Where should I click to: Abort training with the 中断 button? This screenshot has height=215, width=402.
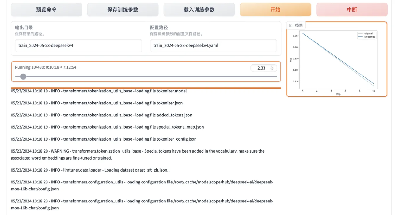tap(352, 9)
